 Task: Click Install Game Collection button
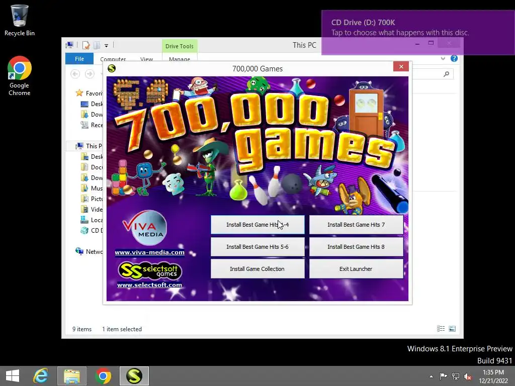(x=257, y=269)
